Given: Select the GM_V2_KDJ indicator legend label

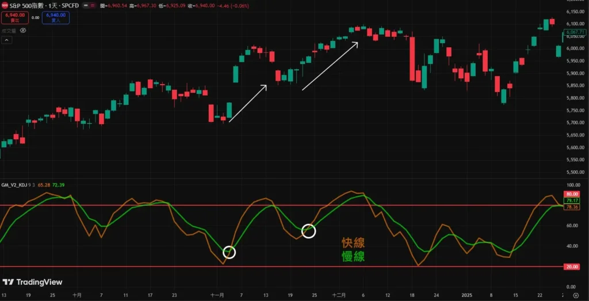Looking at the screenshot, I should [x=16, y=186].
